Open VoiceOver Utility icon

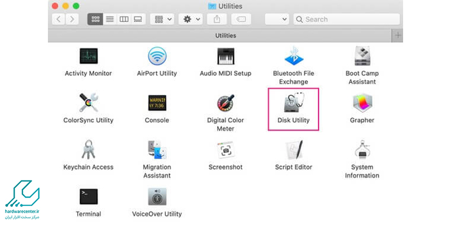click(157, 196)
